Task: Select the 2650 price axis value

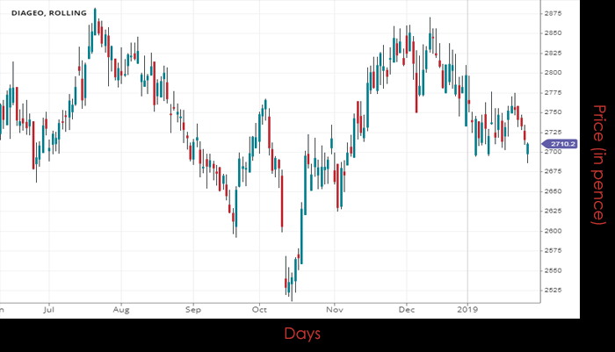Action: click(x=553, y=191)
